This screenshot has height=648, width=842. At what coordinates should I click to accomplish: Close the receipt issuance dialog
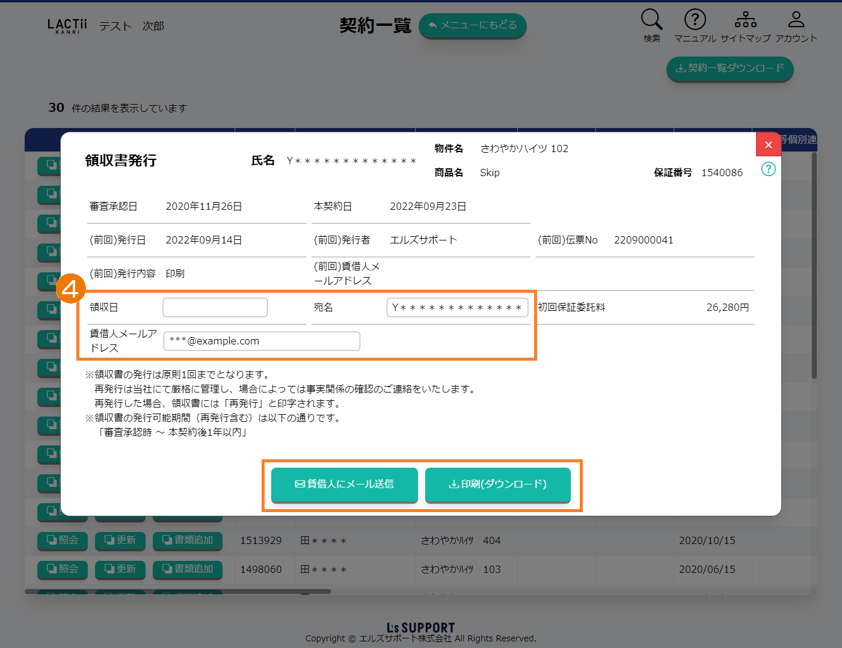pyautogui.click(x=768, y=145)
